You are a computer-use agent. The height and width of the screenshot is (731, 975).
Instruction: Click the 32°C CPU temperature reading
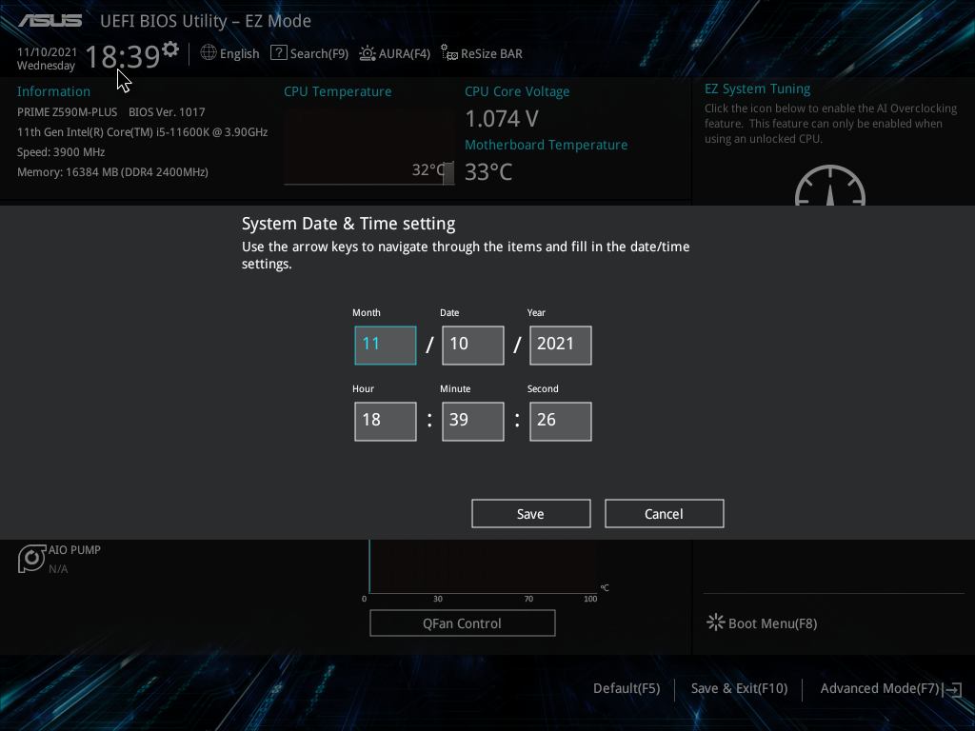click(x=428, y=169)
